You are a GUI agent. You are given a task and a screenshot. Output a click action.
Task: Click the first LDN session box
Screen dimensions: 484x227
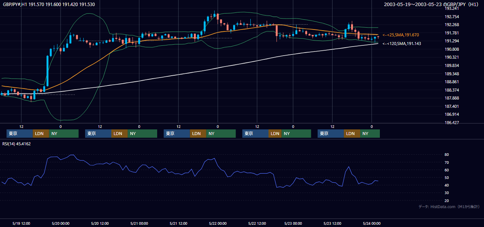(x=41, y=134)
